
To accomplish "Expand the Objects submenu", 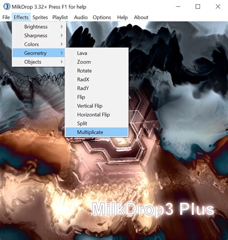I will point(38,62).
